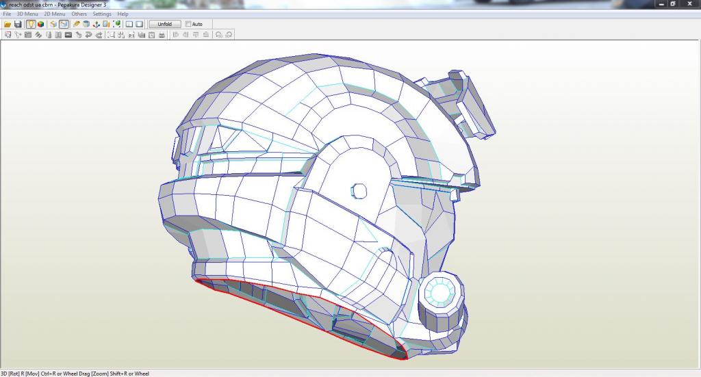Click the folded paper icon left of the highlighted one
The height and width of the screenshot is (377, 701).
click(53, 24)
